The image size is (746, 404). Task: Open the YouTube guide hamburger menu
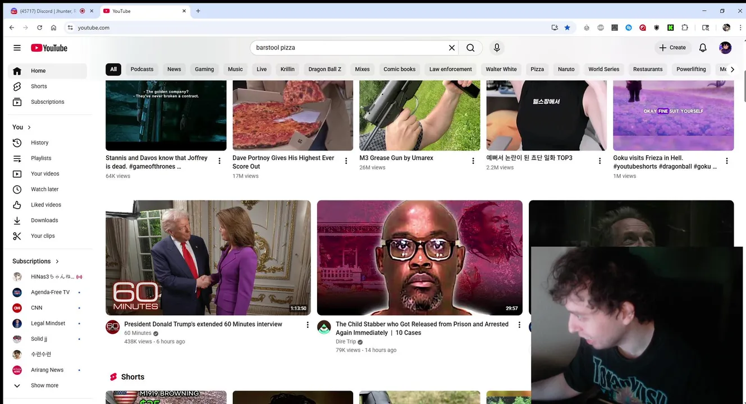coord(17,48)
